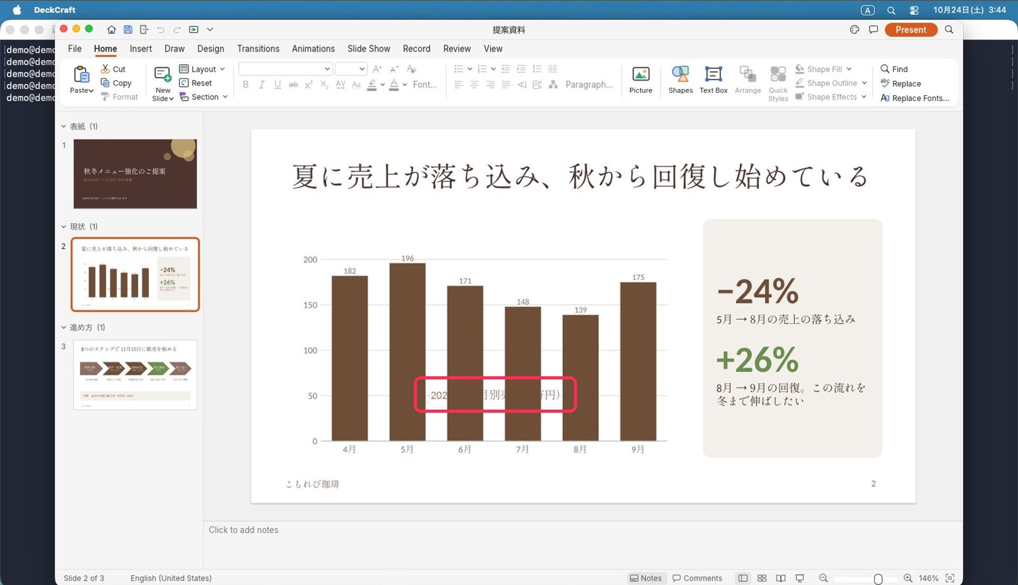Fit slide to window icon

coord(950,578)
